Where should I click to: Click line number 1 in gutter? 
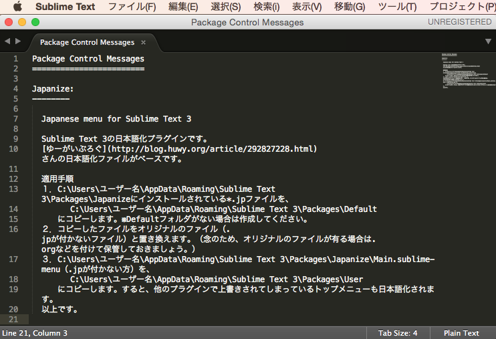[16, 59]
